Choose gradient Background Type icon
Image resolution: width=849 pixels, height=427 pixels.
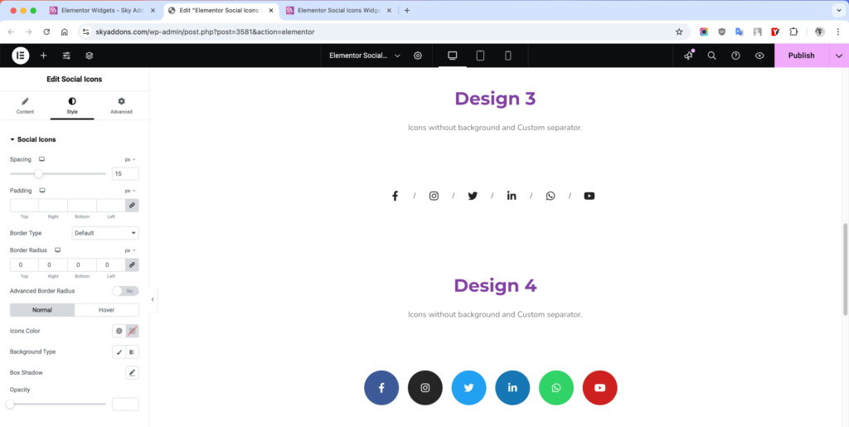point(132,352)
